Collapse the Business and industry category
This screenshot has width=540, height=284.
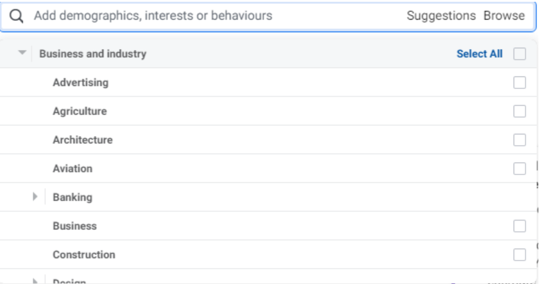(x=23, y=53)
